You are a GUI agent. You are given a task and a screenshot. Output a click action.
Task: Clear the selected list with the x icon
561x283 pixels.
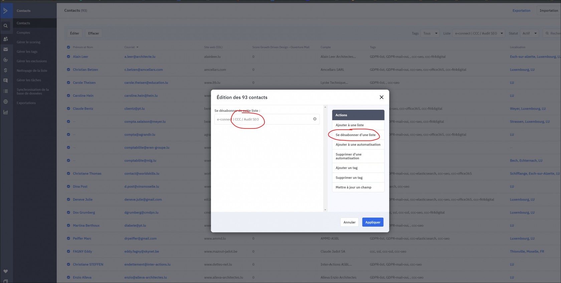coord(315,119)
